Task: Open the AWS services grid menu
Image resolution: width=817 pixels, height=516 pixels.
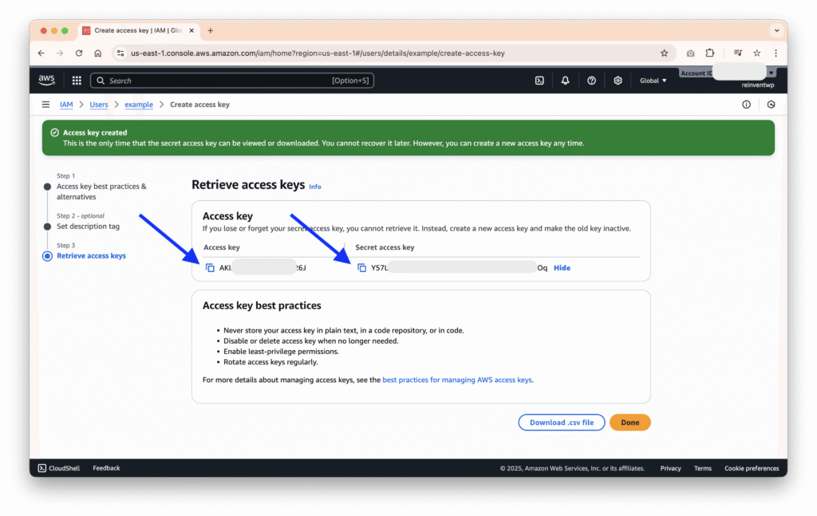Action: tap(77, 81)
